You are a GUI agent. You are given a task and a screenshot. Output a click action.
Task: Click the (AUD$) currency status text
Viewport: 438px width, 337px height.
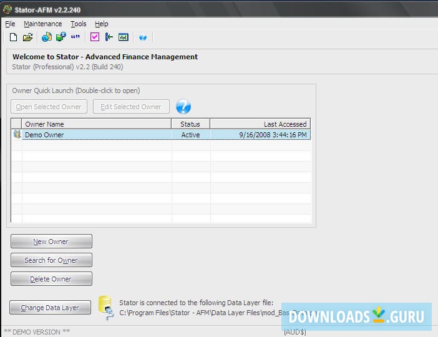[x=295, y=332]
